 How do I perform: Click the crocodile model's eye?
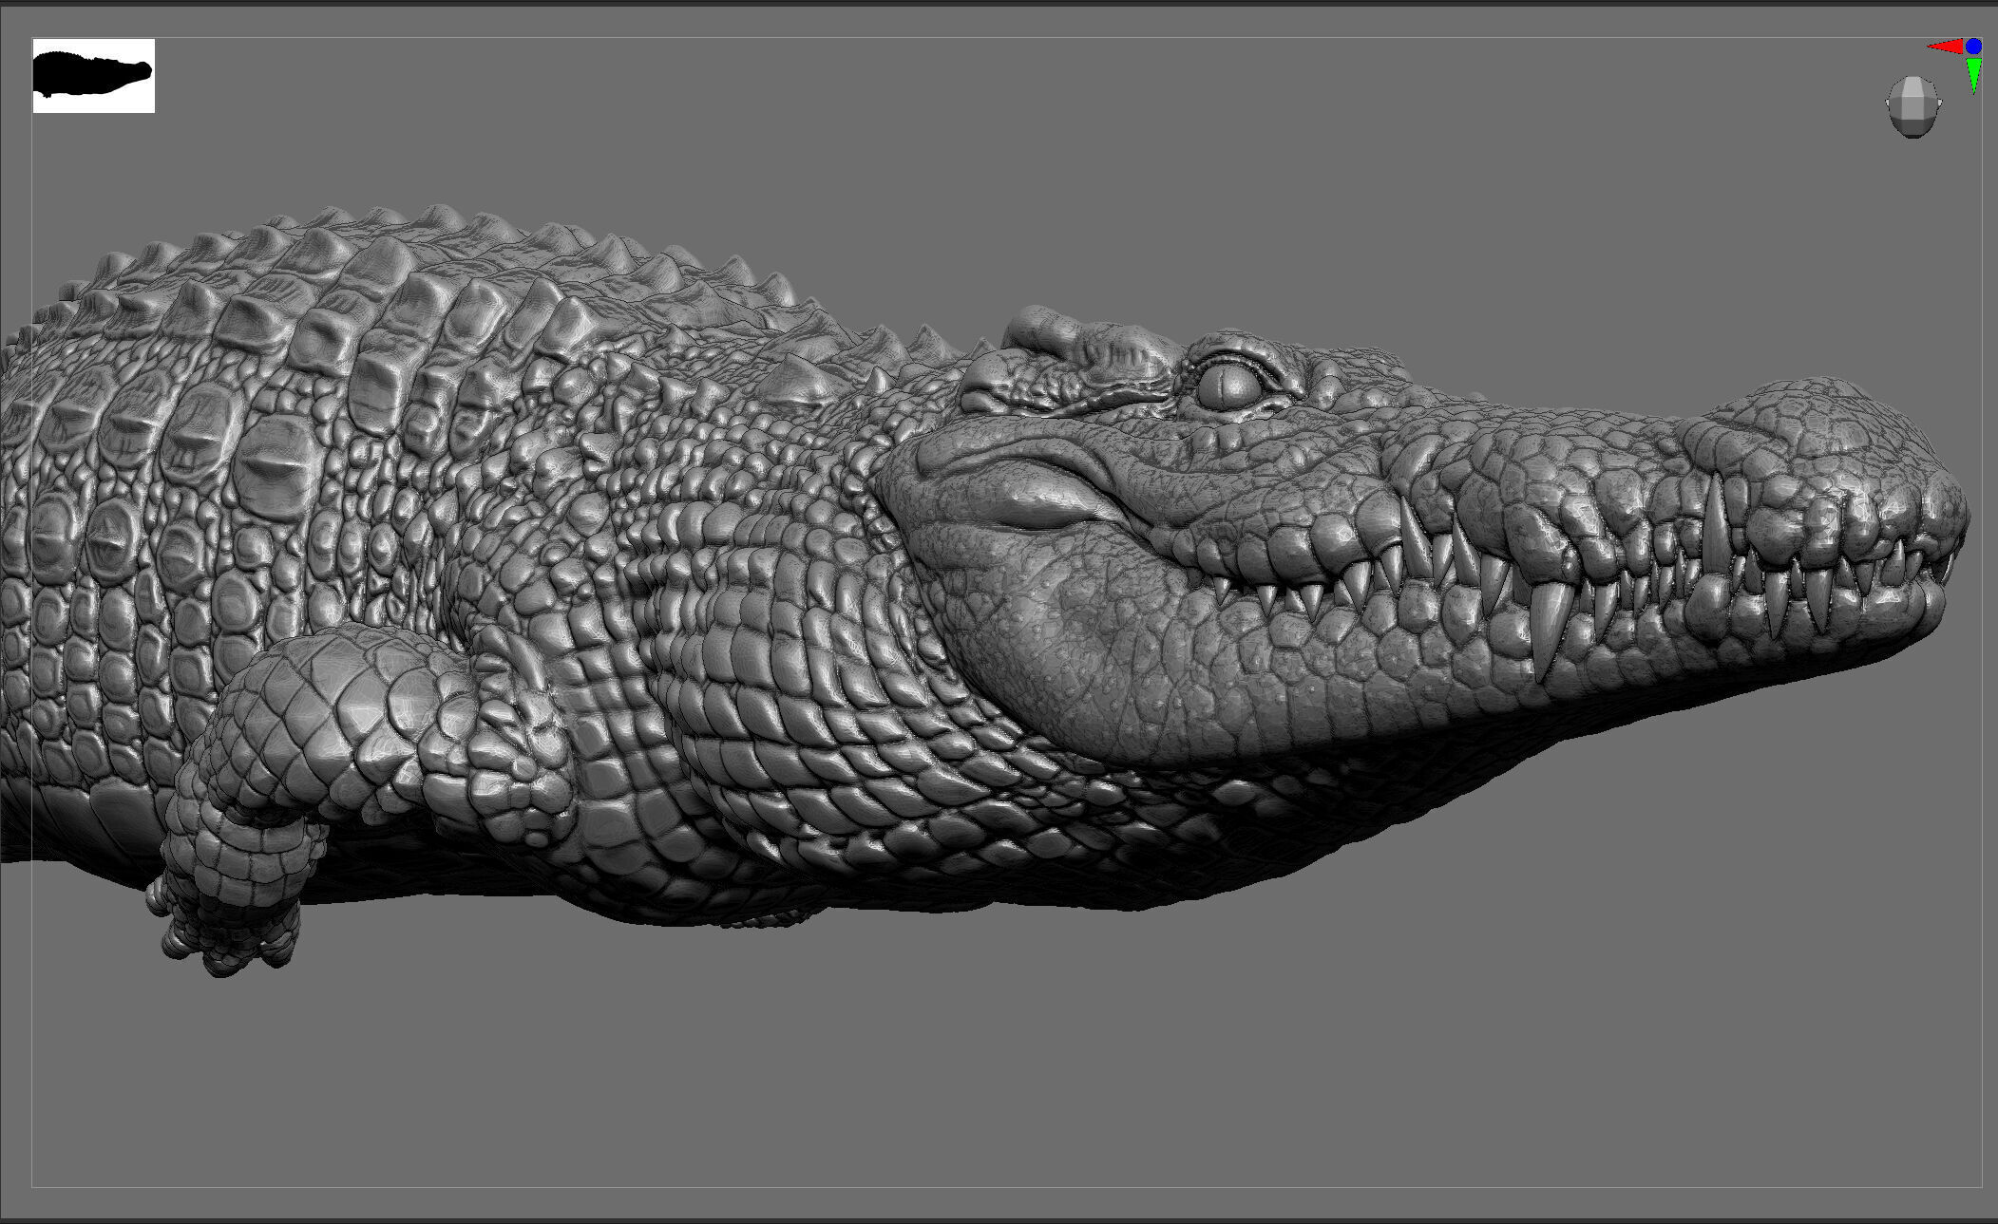click(x=1228, y=386)
